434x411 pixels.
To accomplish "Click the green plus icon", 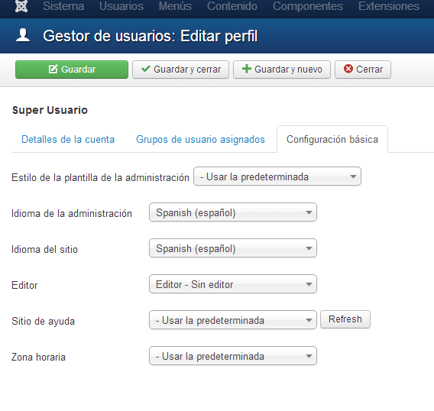I will (x=246, y=69).
